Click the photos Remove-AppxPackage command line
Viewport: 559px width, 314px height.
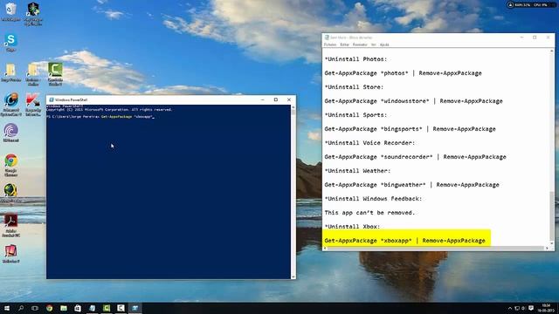403,73
